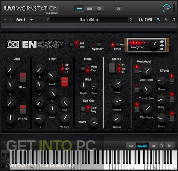The width and height of the screenshot is (178, 171).
Task: Click the Amp A attack knob
Action: pos(11,69)
